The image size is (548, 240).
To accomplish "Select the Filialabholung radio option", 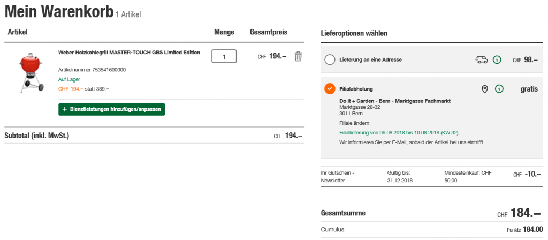I will pos(330,89).
